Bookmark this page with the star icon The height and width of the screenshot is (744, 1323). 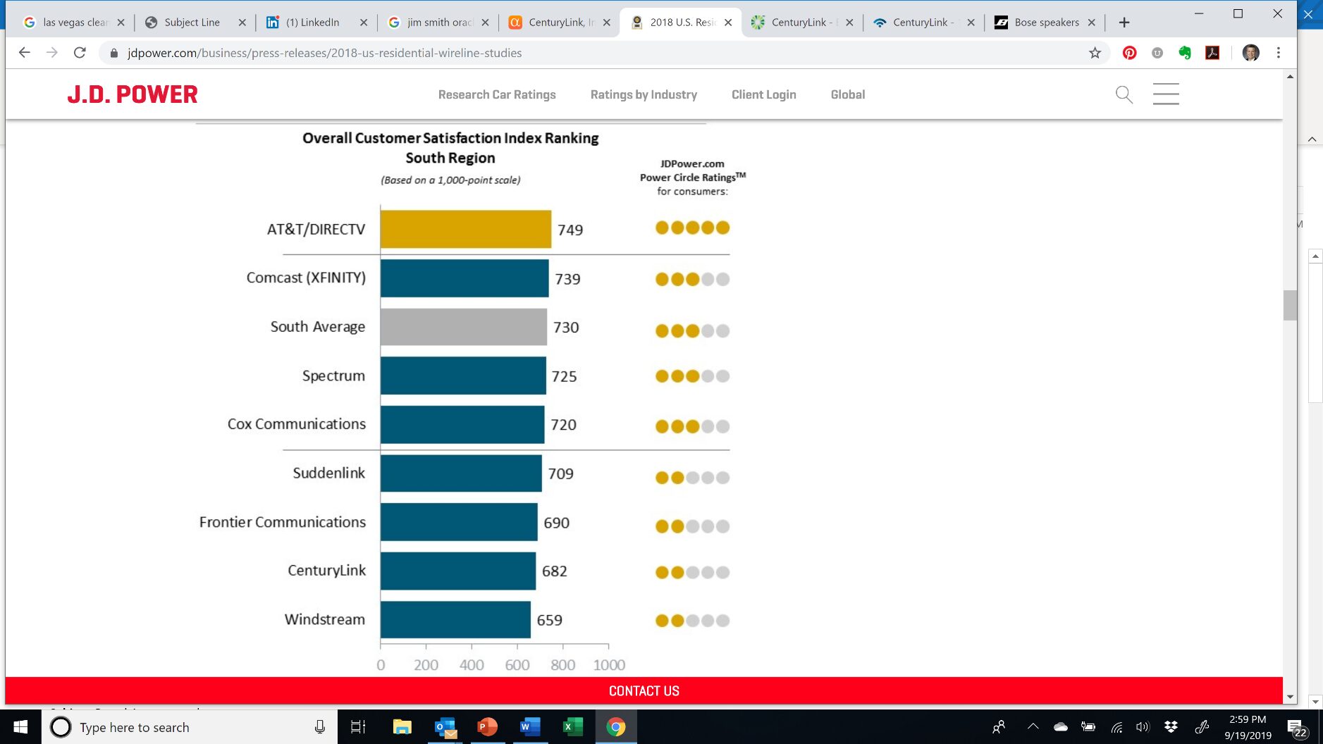(x=1095, y=53)
